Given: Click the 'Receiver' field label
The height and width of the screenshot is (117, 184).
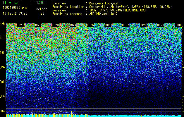Looking at the screenshot, I should pos(59,10).
